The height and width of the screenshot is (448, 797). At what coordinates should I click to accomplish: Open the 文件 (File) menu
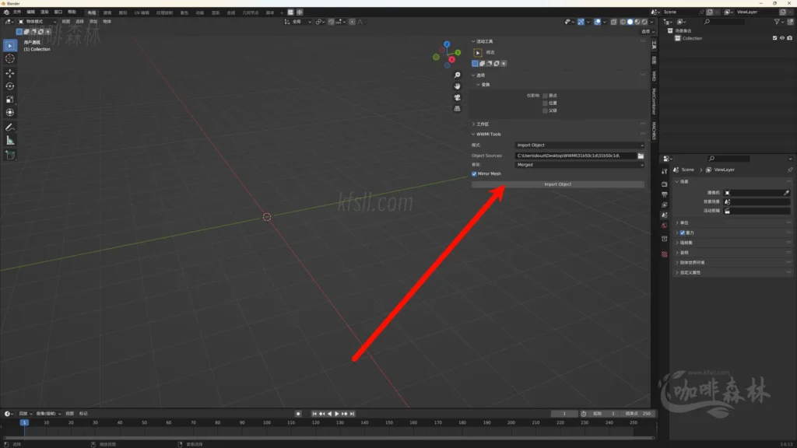(17, 12)
